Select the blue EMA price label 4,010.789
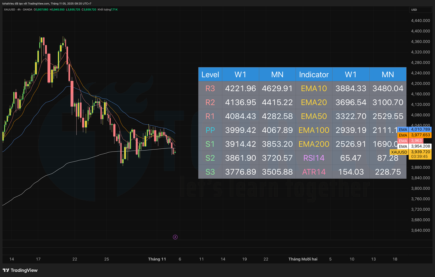 click(x=421, y=130)
